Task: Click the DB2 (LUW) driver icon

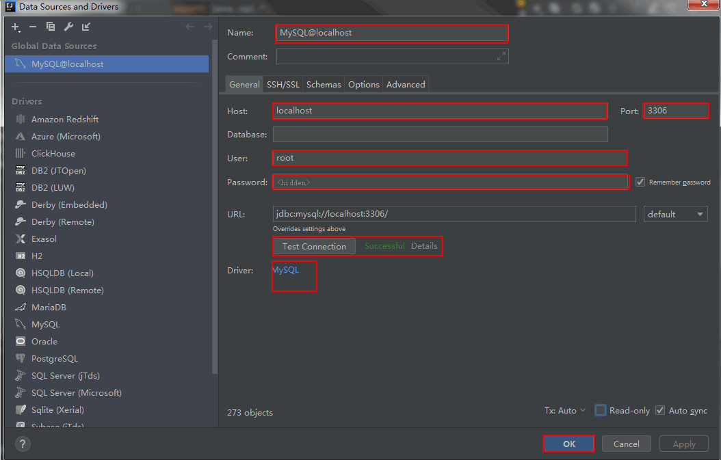Action: click(x=21, y=187)
